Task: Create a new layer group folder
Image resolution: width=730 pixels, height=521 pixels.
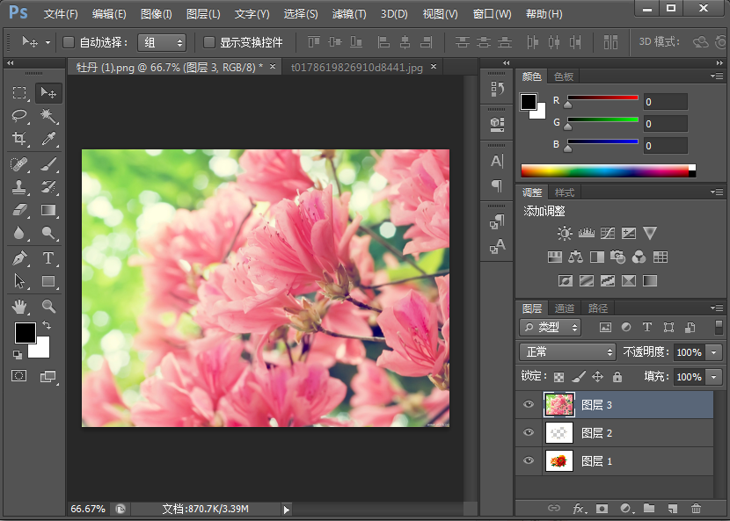Action: coord(649,508)
